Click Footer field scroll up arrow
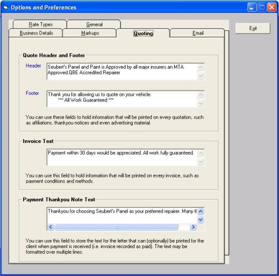Viewport: 279px width, 276px height. 200,95
